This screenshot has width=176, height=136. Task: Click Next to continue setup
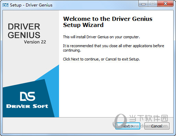click(128, 126)
